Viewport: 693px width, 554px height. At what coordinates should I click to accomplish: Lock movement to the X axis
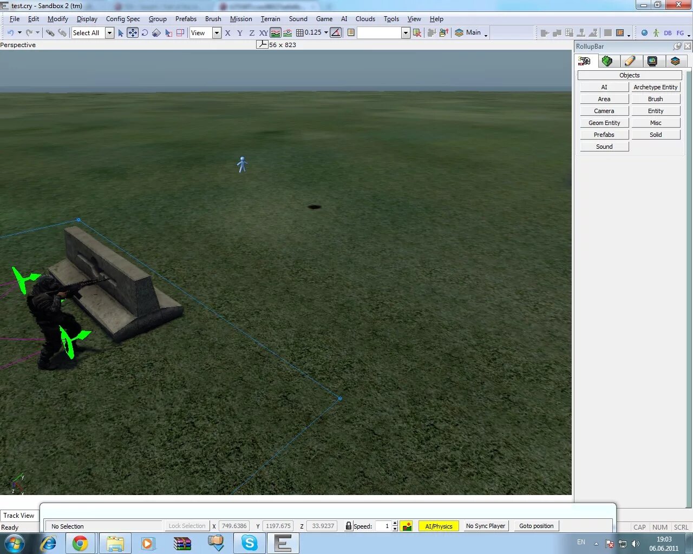(x=228, y=33)
